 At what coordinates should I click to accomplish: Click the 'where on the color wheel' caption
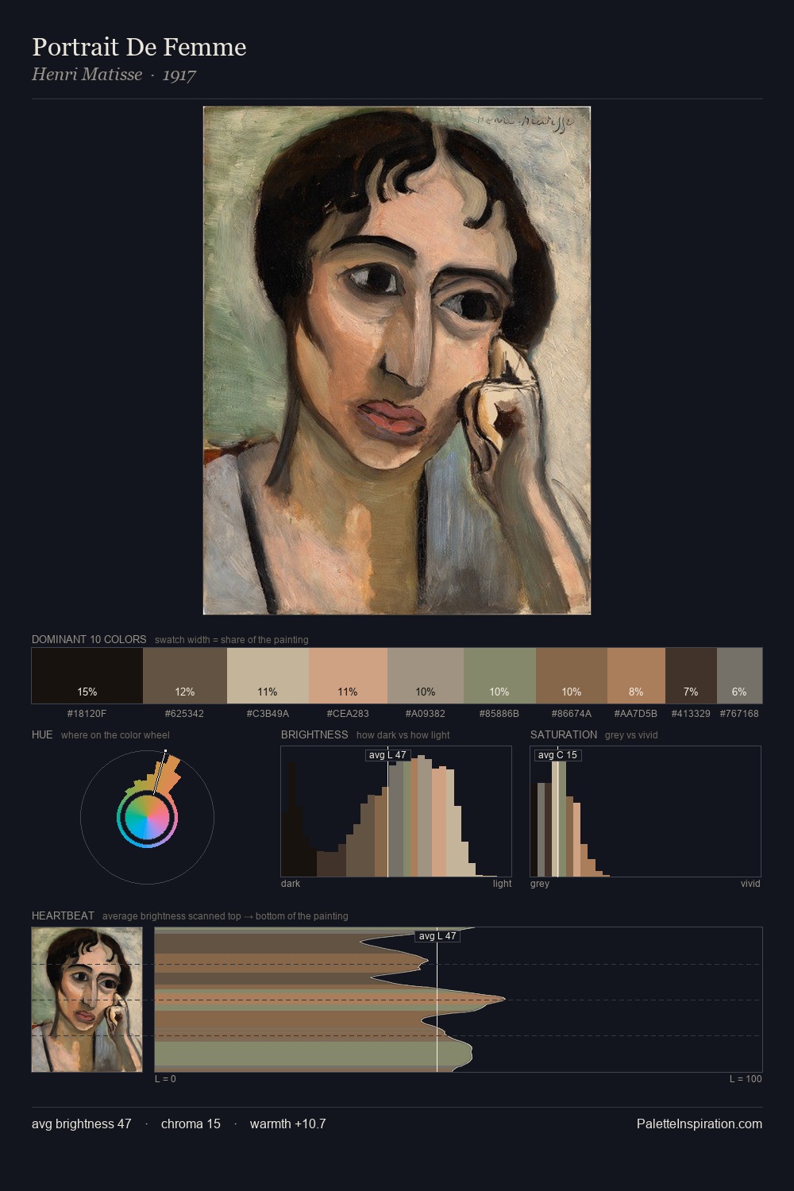coord(115,735)
